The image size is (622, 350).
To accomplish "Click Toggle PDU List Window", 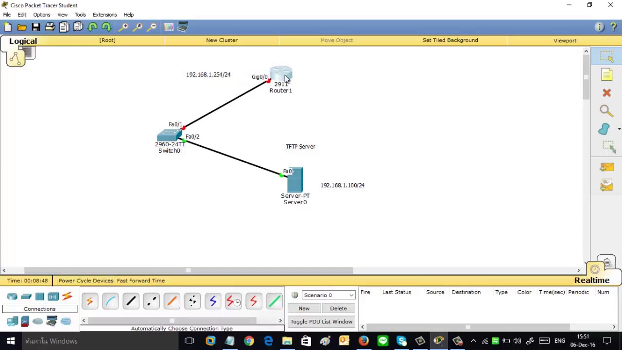I will tap(321, 322).
